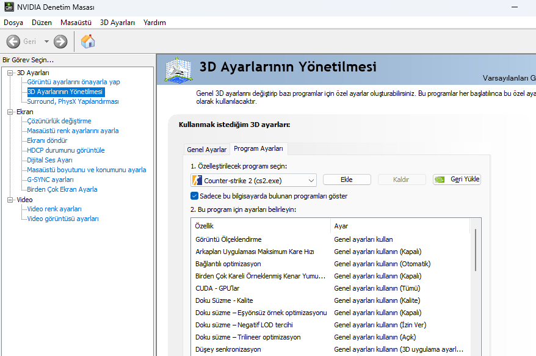Click the Ekle button
The height and width of the screenshot is (356, 536).
347,180
